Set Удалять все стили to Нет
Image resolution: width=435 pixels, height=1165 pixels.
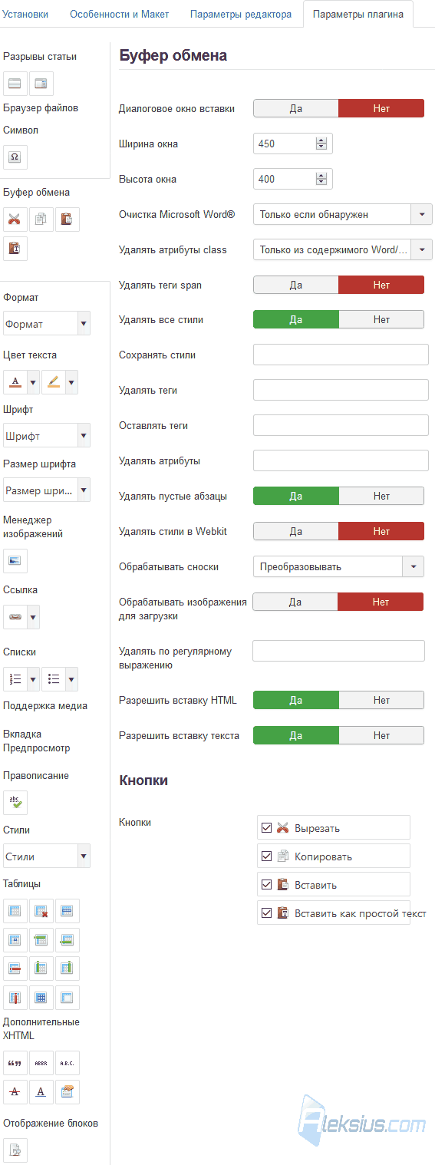pos(381,320)
